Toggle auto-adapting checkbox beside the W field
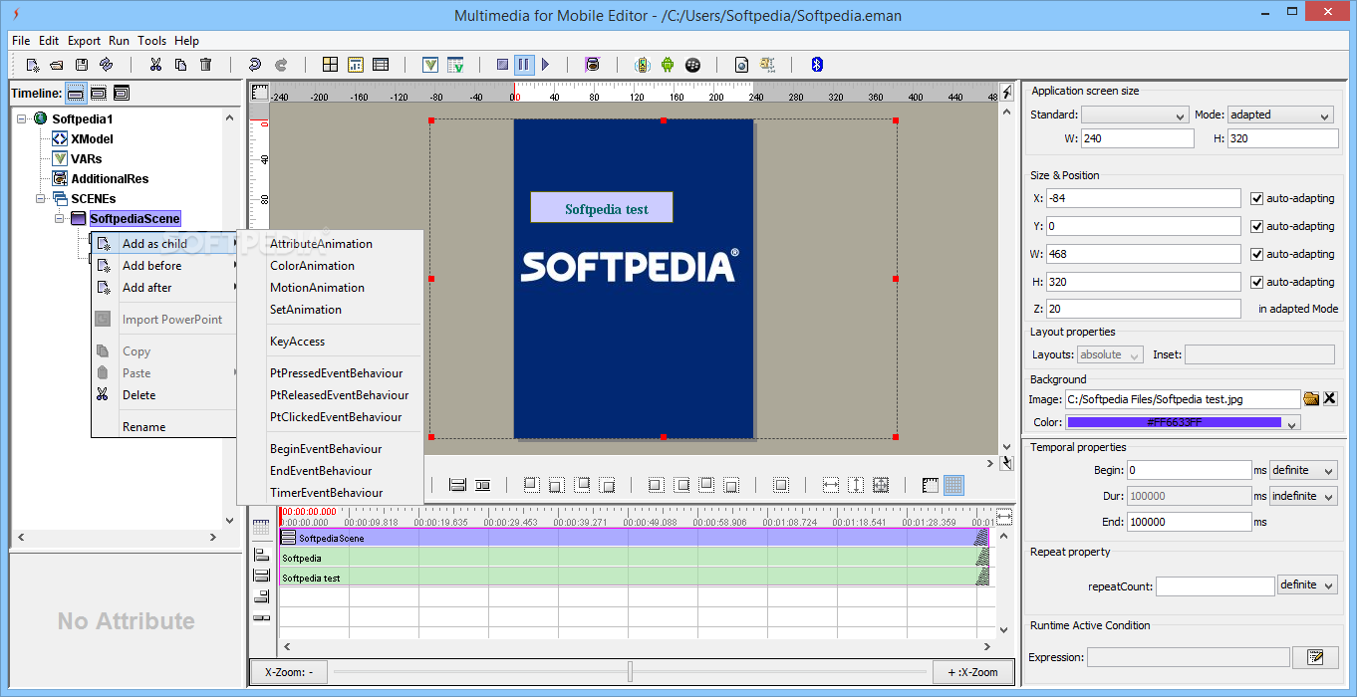The height and width of the screenshot is (697, 1357). point(1256,254)
